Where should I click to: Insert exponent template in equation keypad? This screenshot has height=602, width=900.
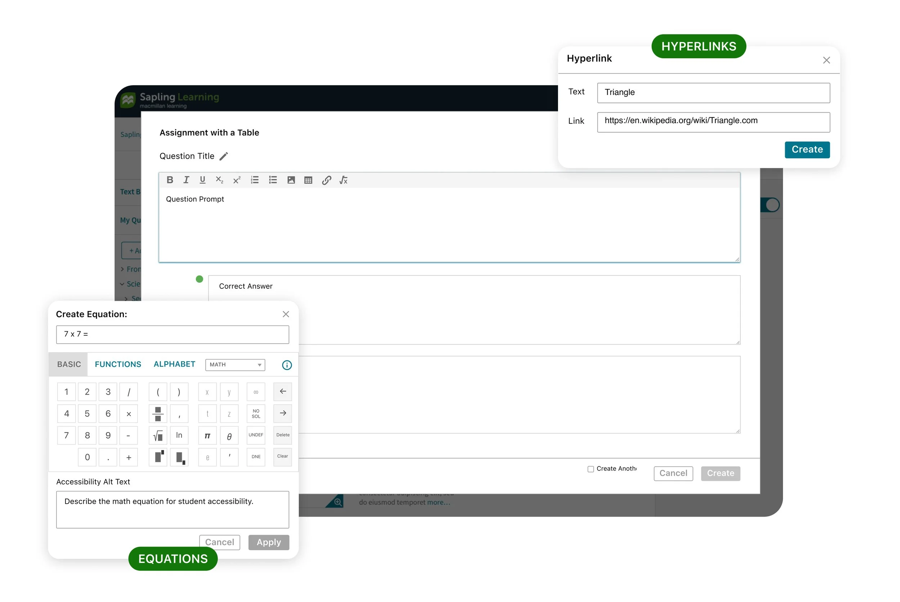pyautogui.click(x=158, y=457)
